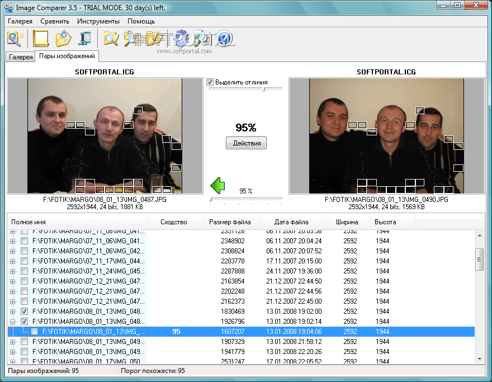Image resolution: width=492 pixels, height=382 pixels.
Task: Expand the tree row sized 1907329
Action: coord(12,342)
